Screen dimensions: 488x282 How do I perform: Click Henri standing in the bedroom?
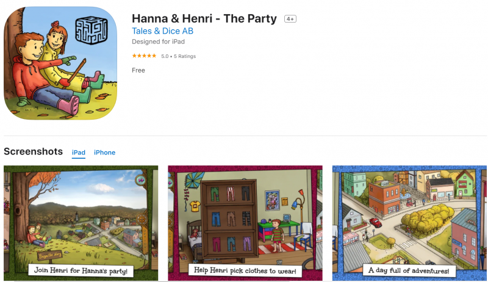[277, 236]
